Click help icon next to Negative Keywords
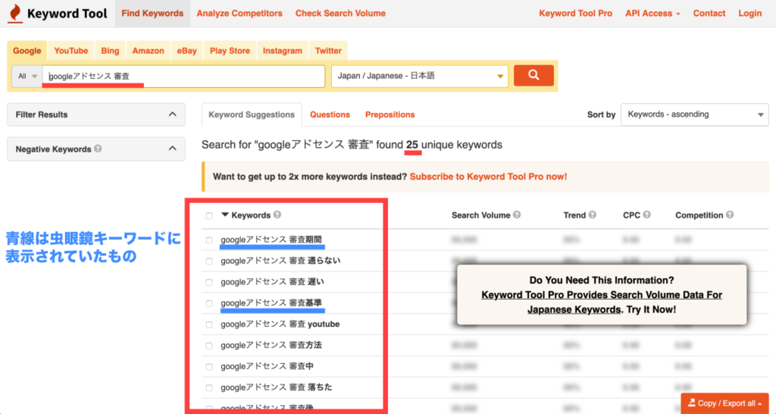This screenshot has width=776, height=414. pyautogui.click(x=98, y=149)
